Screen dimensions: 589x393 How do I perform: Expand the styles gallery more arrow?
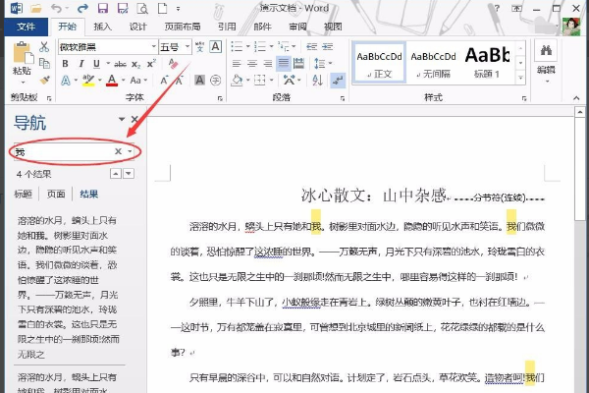pyautogui.click(x=520, y=78)
